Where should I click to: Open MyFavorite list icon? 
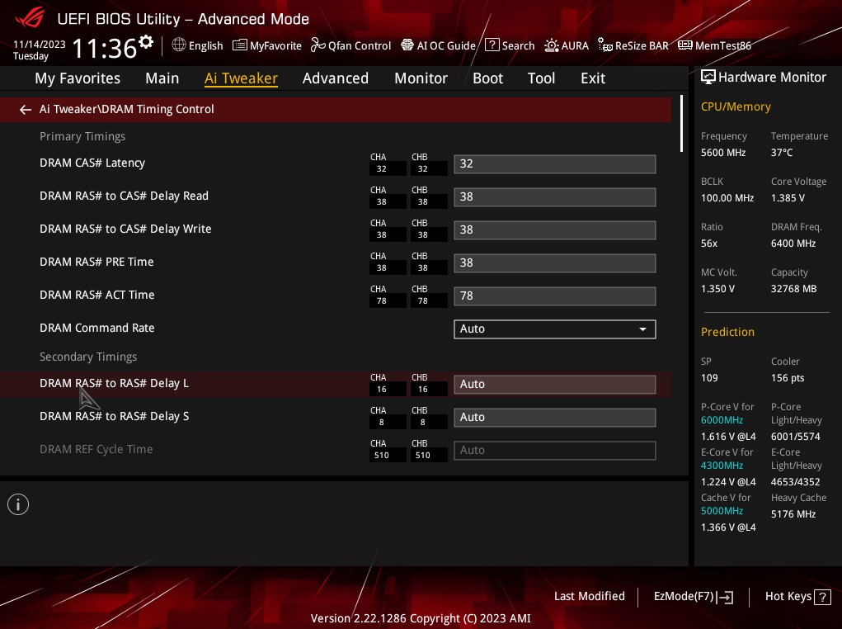(x=239, y=45)
